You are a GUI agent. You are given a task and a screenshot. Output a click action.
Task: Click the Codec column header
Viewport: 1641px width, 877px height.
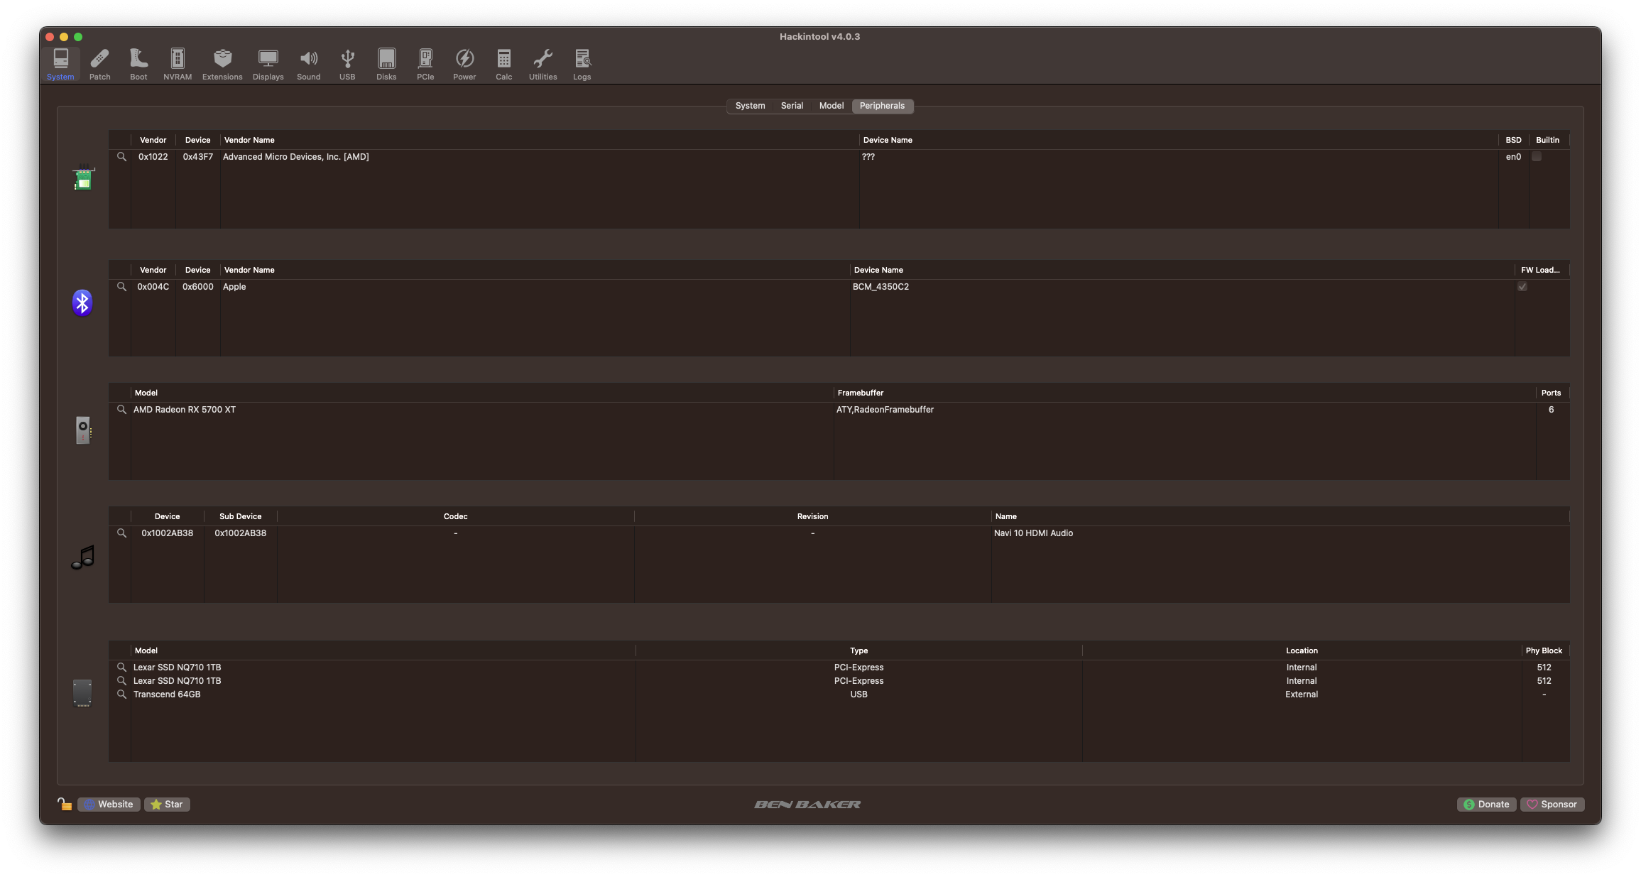click(455, 516)
